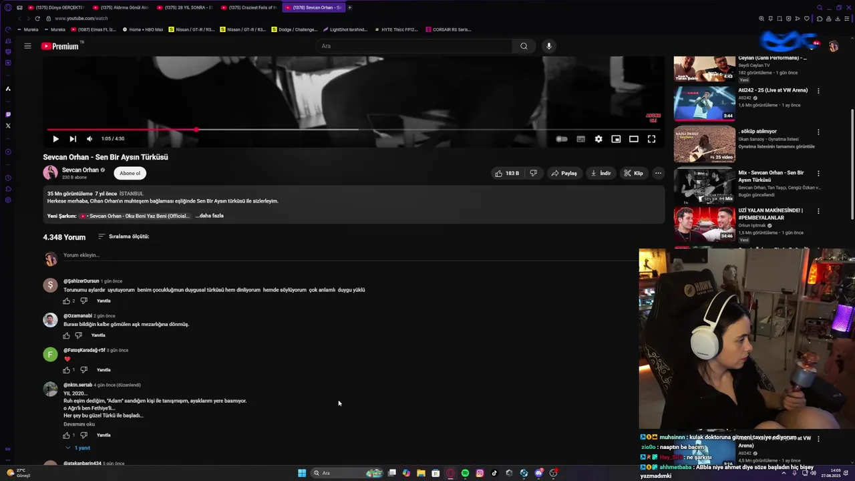
Task: Switch to Aldırma Gönül browser tab
Action: [122, 7]
